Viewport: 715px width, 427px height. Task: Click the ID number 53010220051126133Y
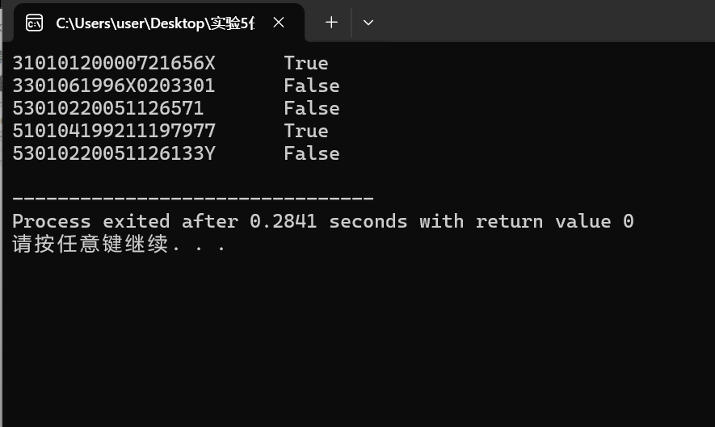point(114,153)
